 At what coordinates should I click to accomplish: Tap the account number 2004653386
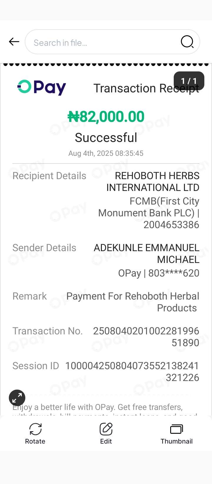click(171, 225)
